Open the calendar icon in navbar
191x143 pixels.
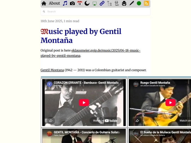[80, 3]
